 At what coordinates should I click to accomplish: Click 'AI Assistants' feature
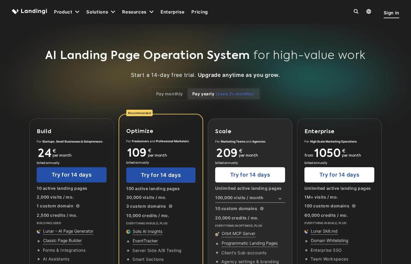pos(56,259)
